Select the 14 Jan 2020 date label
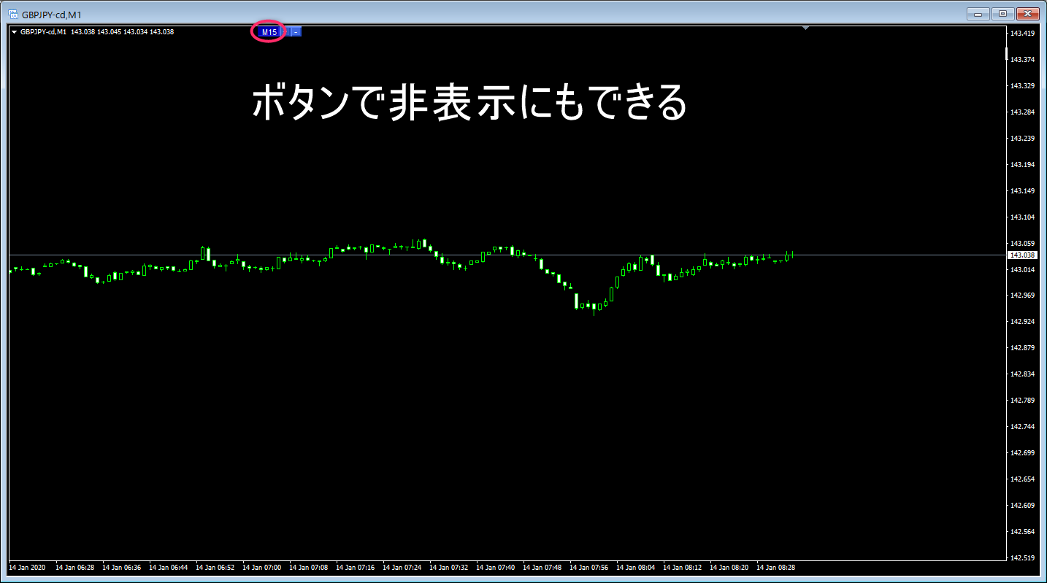The width and height of the screenshot is (1047, 583). point(27,567)
